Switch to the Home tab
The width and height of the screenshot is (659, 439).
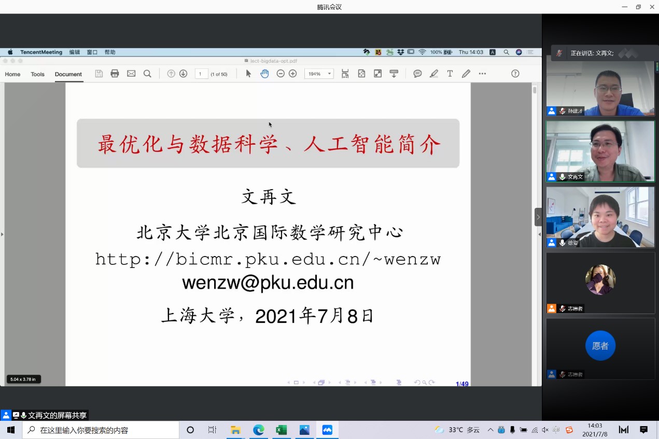click(x=12, y=74)
